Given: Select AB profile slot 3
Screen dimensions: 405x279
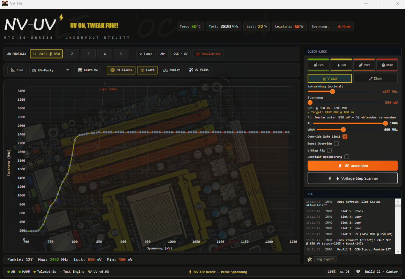Looking at the screenshot, I should [x=88, y=54].
